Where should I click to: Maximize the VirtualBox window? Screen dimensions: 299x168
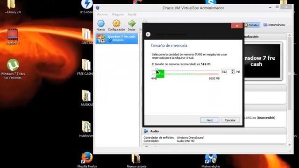pos(277,7)
